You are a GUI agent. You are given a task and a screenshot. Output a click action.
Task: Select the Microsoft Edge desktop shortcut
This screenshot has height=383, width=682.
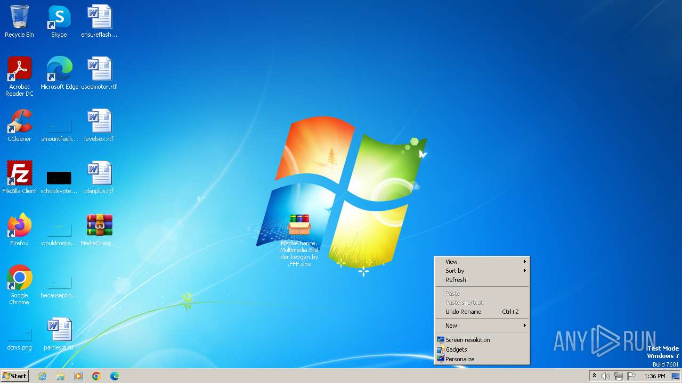[59, 73]
